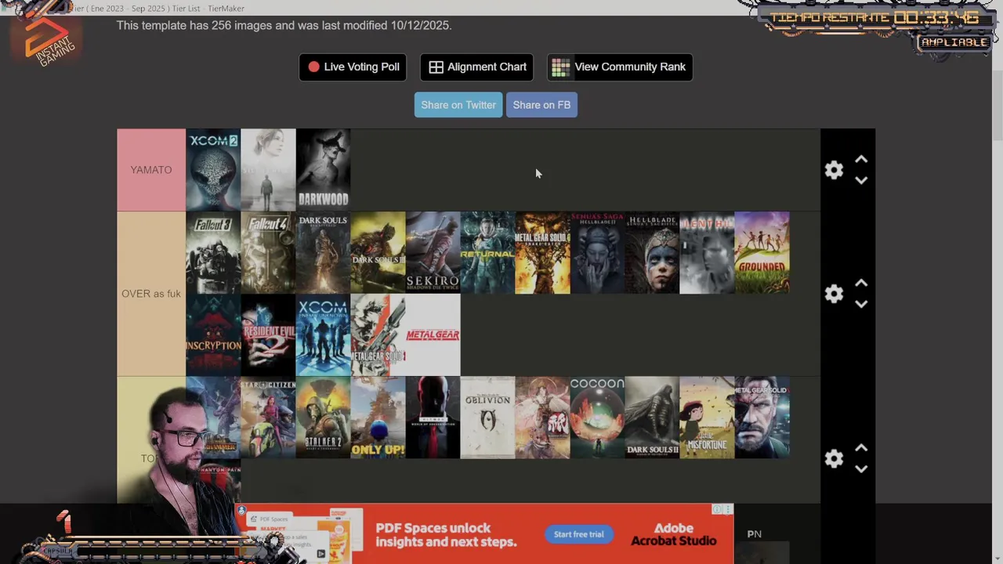Select the Fallout 4 cover

[x=268, y=252]
